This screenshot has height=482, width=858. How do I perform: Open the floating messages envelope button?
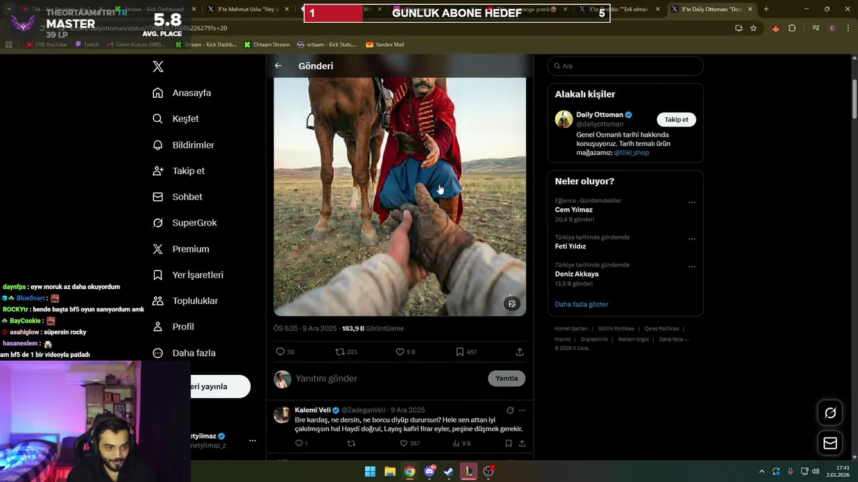point(830,443)
